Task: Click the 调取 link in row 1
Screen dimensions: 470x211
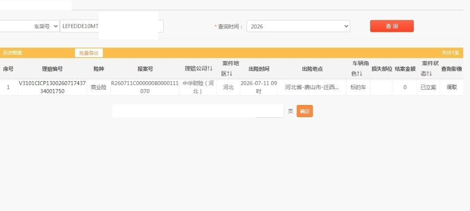Action: click(x=452, y=87)
